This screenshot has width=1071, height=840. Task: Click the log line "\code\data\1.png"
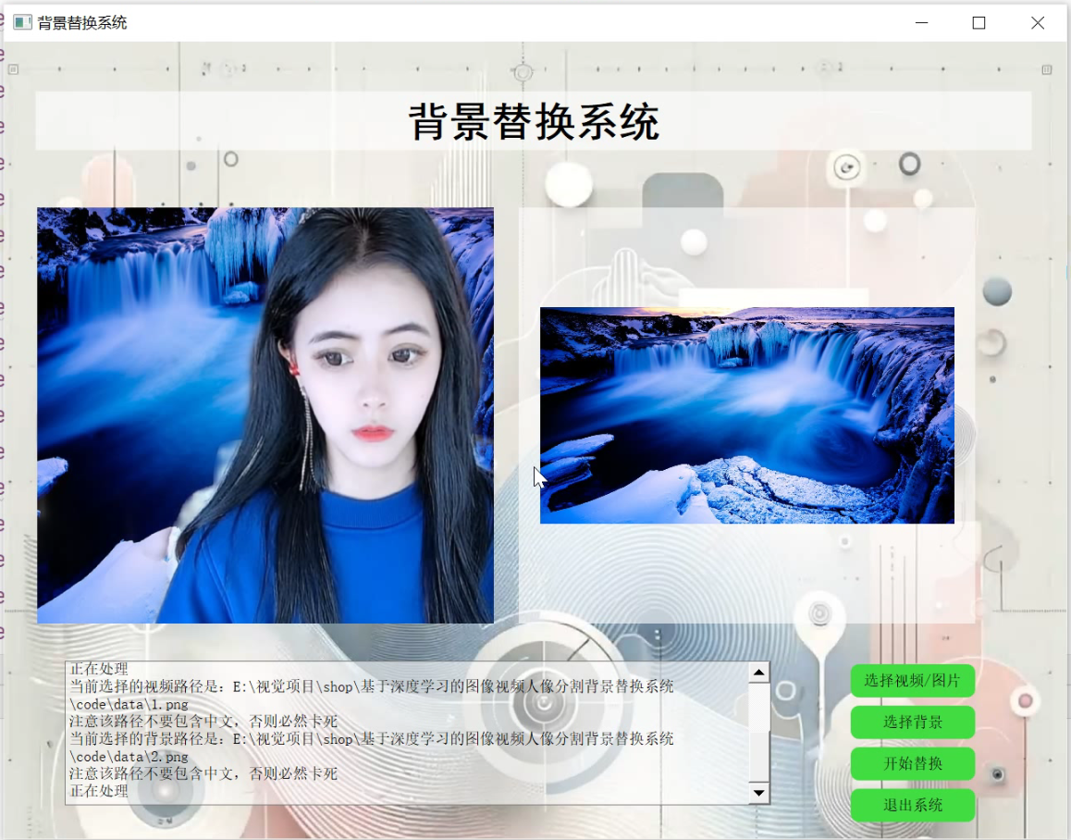coord(129,704)
